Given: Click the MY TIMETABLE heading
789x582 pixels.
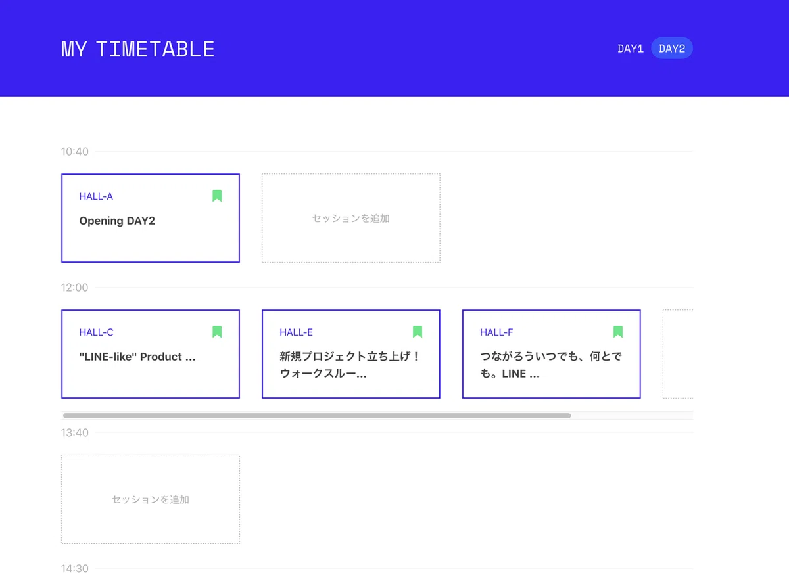Looking at the screenshot, I should [138, 49].
